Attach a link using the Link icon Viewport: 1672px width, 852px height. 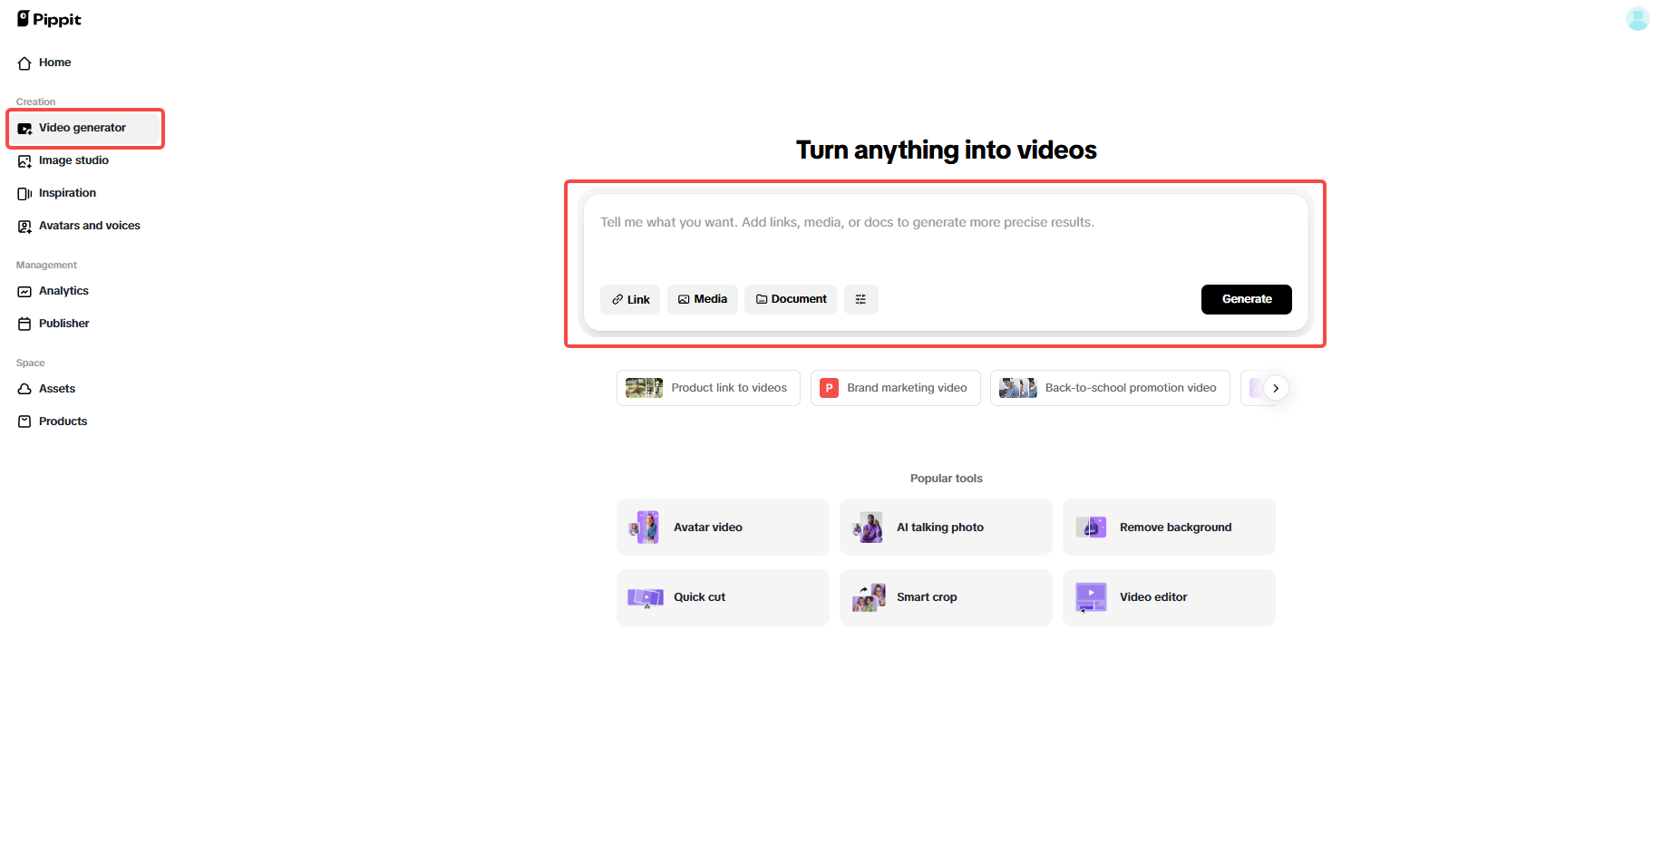(x=617, y=299)
